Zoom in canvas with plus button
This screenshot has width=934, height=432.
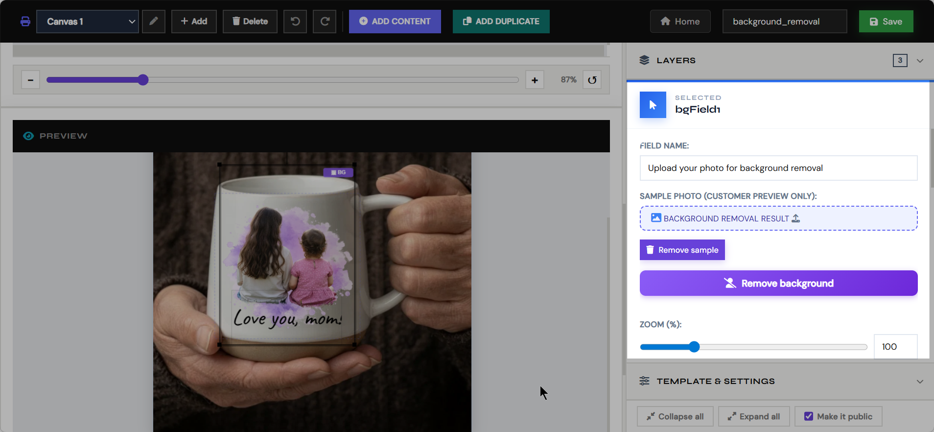click(535, 80)
